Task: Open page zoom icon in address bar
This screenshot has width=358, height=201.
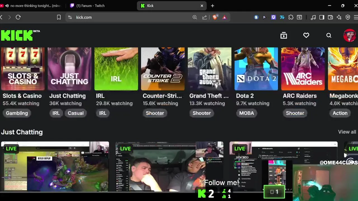Action: [x=195, y=17]
